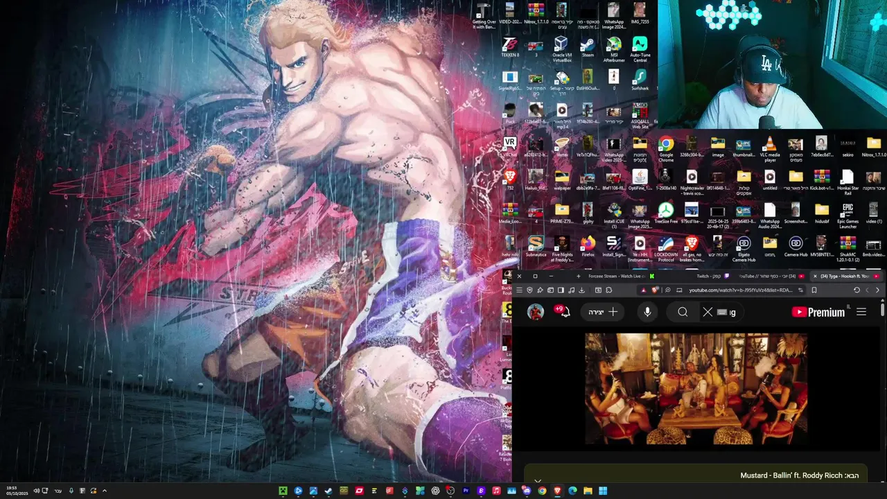Go forward in browser navigation
Image resolution: width=887 pixels, height=499 pixels.
(x=867, y=290)
